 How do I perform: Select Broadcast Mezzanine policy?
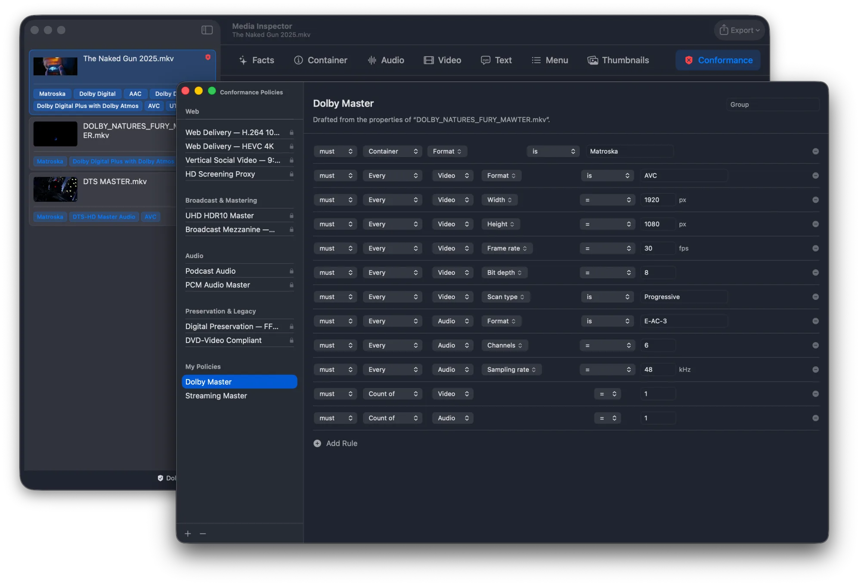239,230
